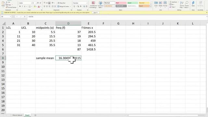This screenshot has width=208, height=117.
Task: Align cell text to the bottom
Action: click(x=49, y=3)
